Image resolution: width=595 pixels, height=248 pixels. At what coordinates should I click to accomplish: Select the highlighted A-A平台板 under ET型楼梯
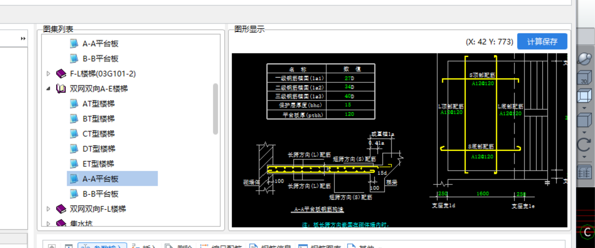(x=100, y=179)
